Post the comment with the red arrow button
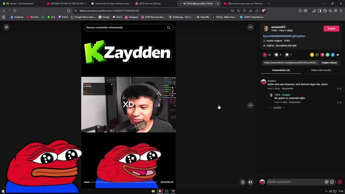Screen dimensions: 345x194 340,182
